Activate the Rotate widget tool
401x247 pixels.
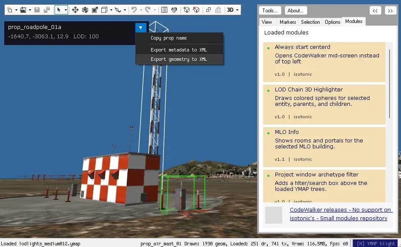click(x=85, y=10)
